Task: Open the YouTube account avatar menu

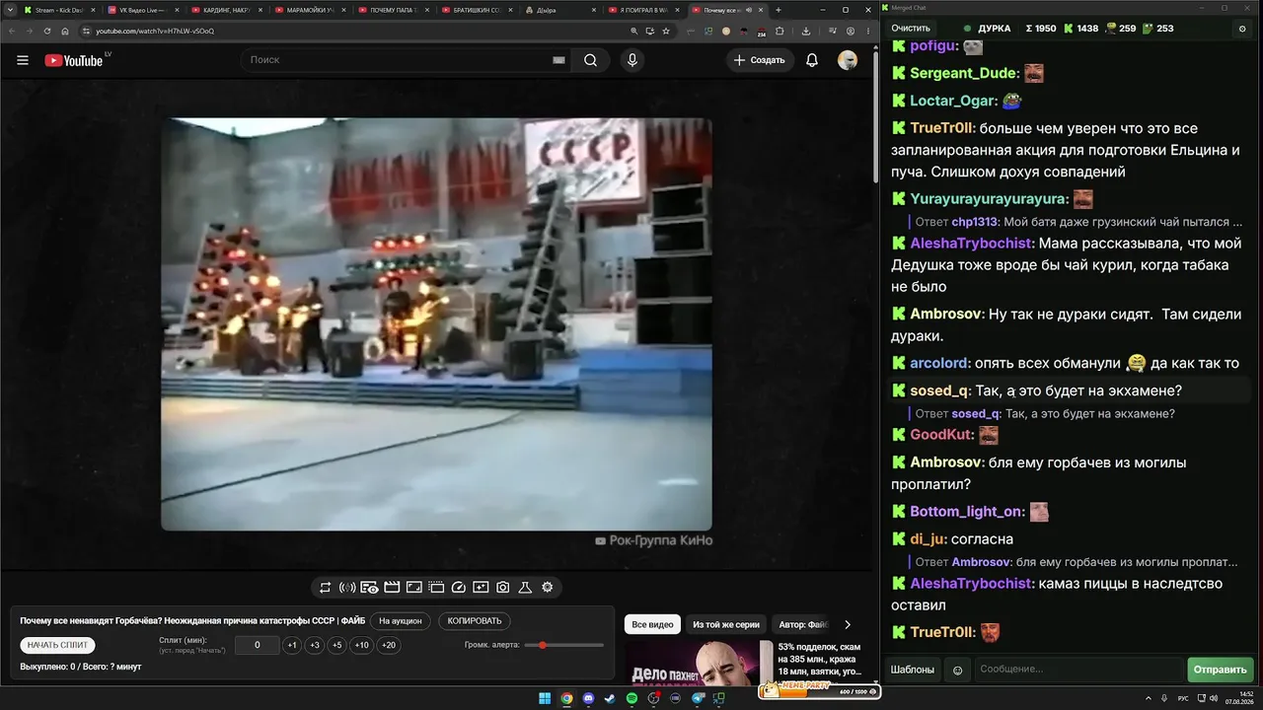Action: pos(848,60)
